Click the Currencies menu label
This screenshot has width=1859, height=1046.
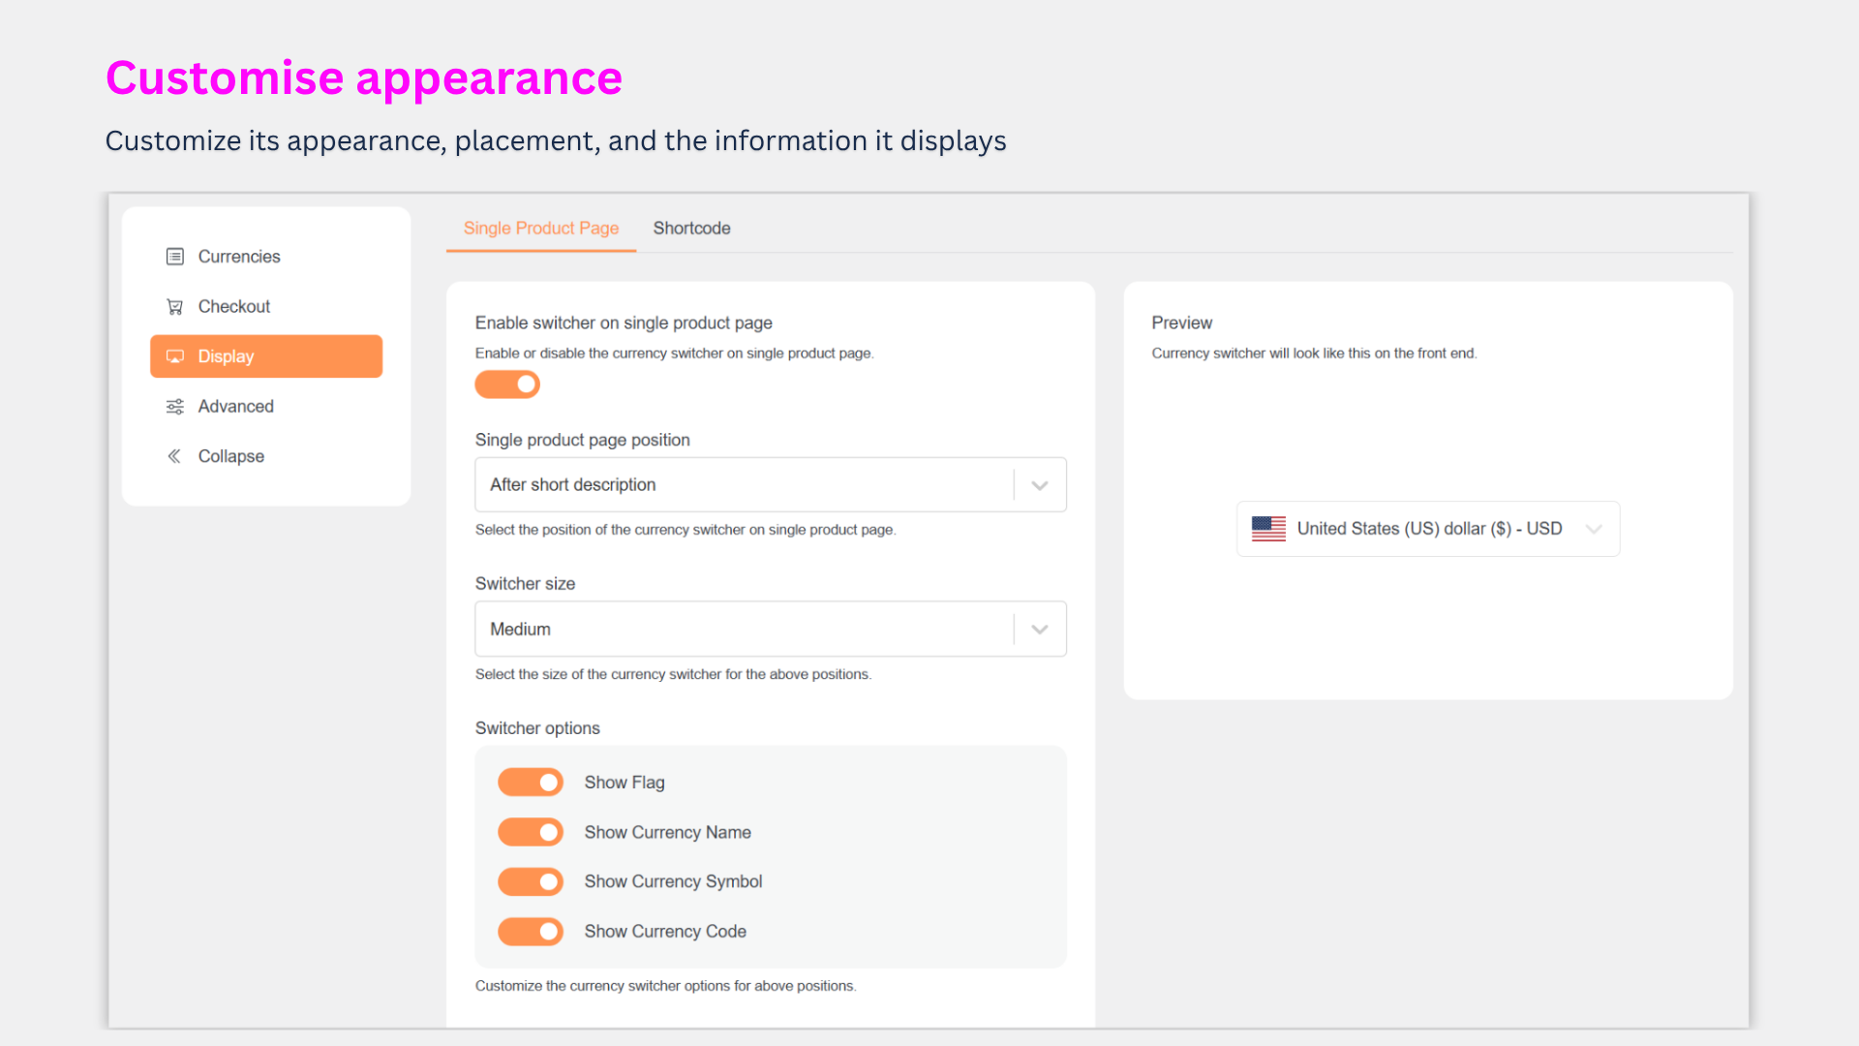click(239, 257)
